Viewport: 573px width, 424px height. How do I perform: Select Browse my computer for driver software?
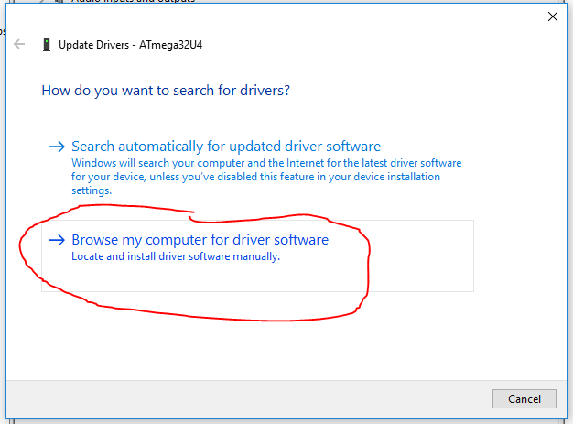200,240
